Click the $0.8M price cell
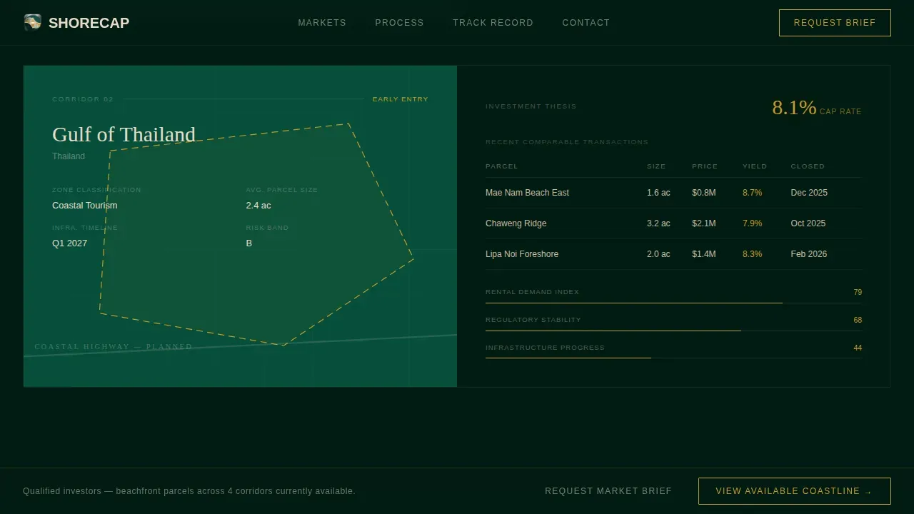 (x=703, y=193)
